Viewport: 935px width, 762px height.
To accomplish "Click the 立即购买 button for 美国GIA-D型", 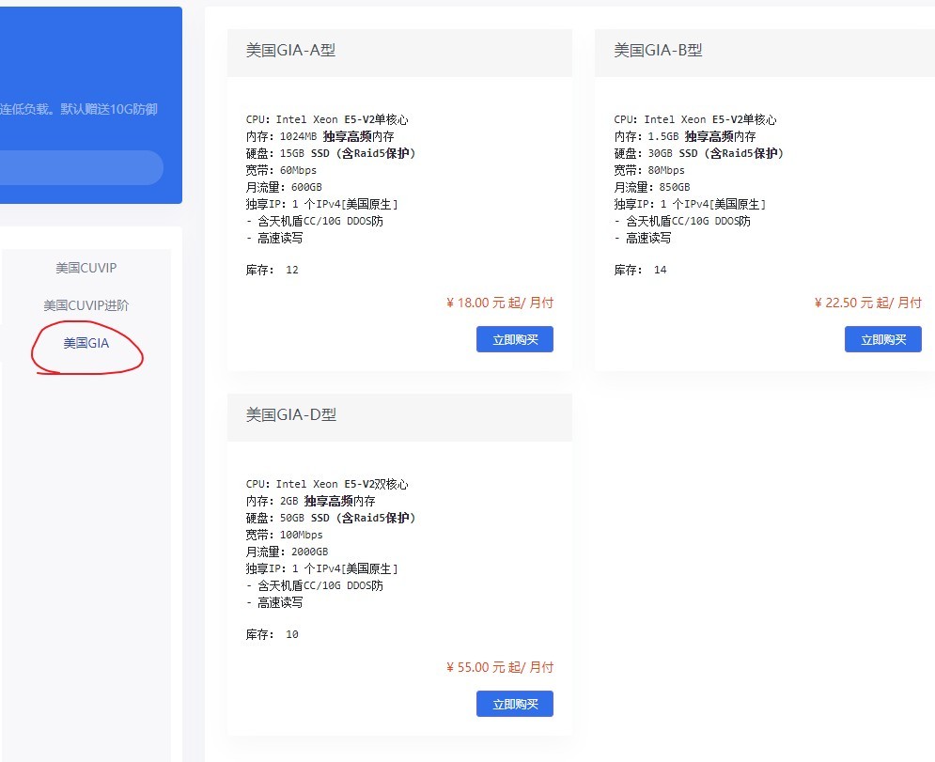I will (x=514, y=703).
